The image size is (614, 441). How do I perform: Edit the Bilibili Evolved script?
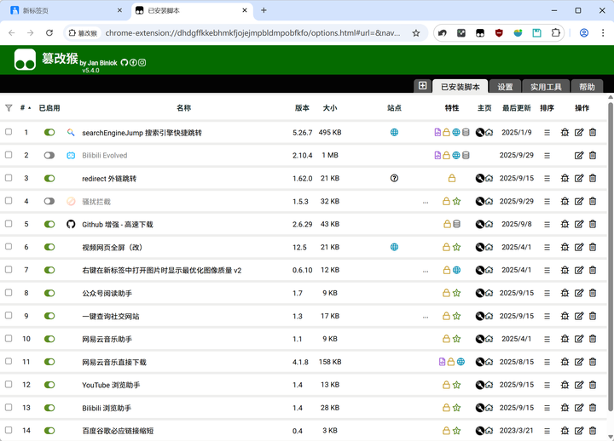pos(579,155)
